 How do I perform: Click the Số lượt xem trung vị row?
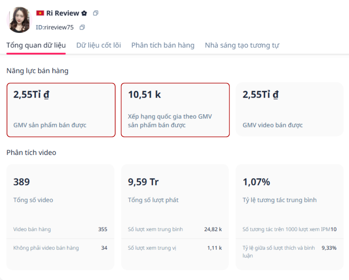pos(174,248)
